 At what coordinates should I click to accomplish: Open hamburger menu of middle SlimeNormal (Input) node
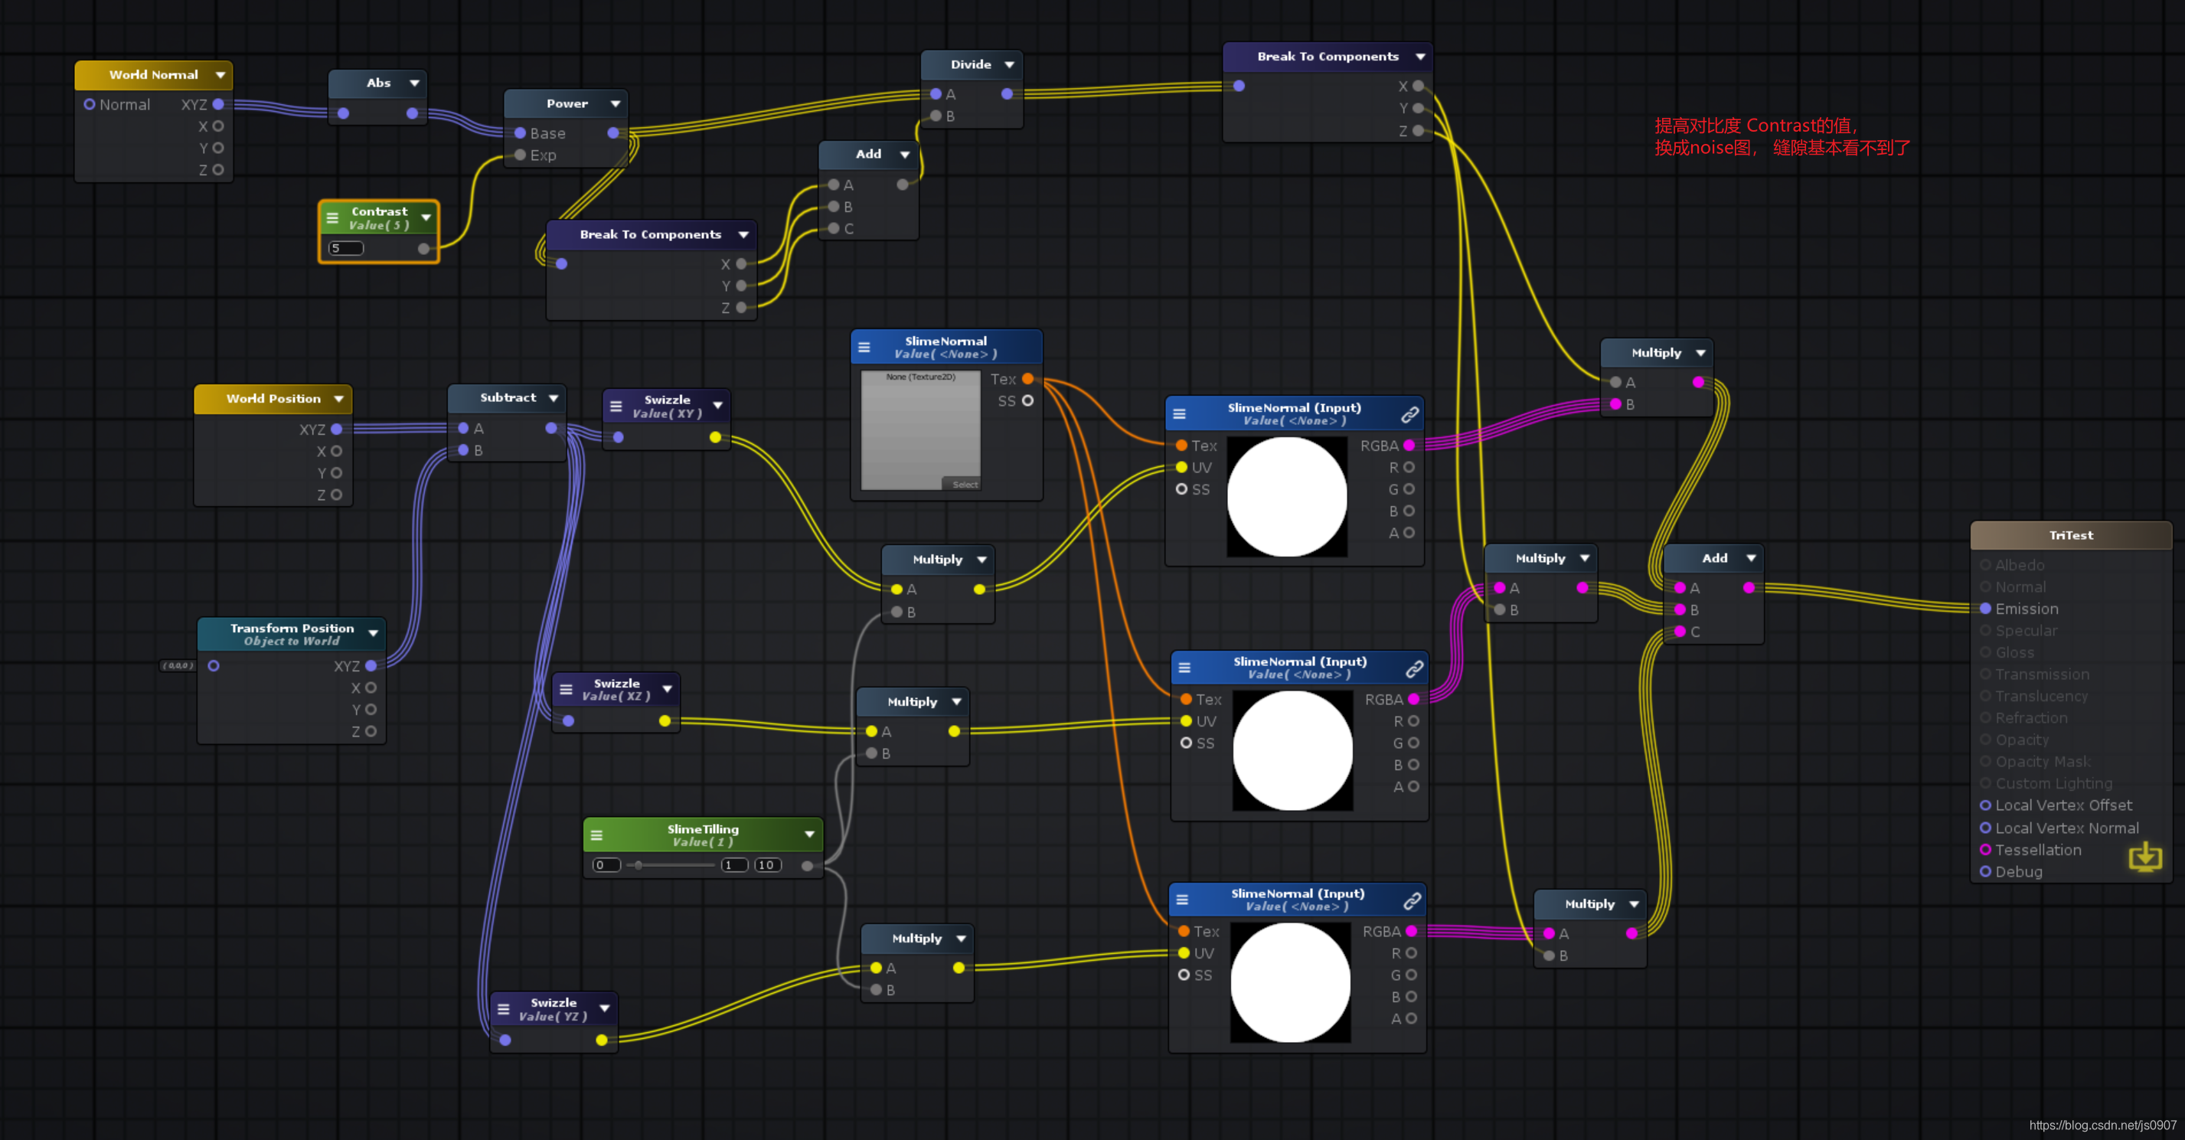[x=1184, y=668]
